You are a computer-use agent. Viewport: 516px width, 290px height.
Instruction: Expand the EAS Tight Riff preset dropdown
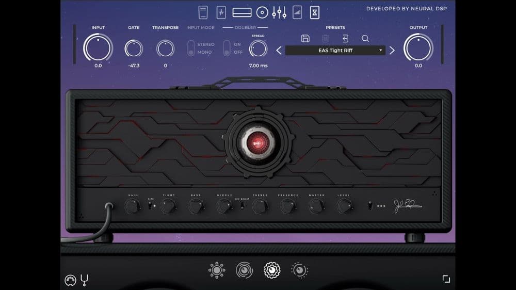[x=380, y=51]
